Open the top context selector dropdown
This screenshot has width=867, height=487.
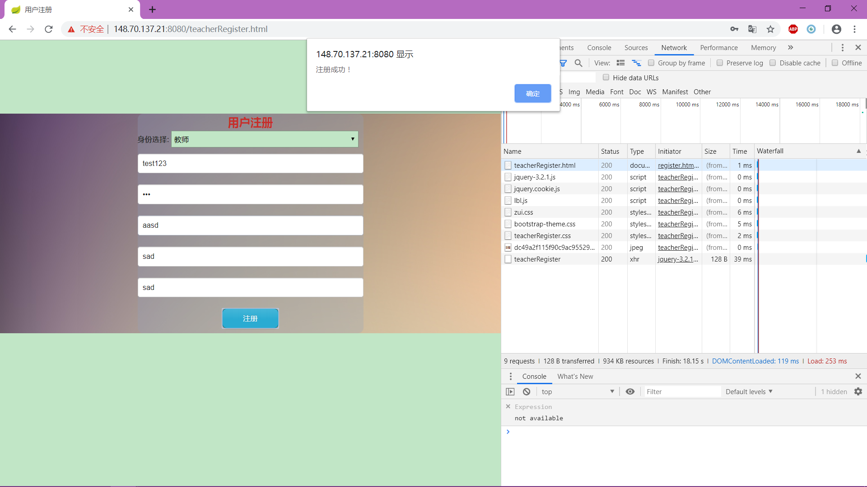pos(578,391)
